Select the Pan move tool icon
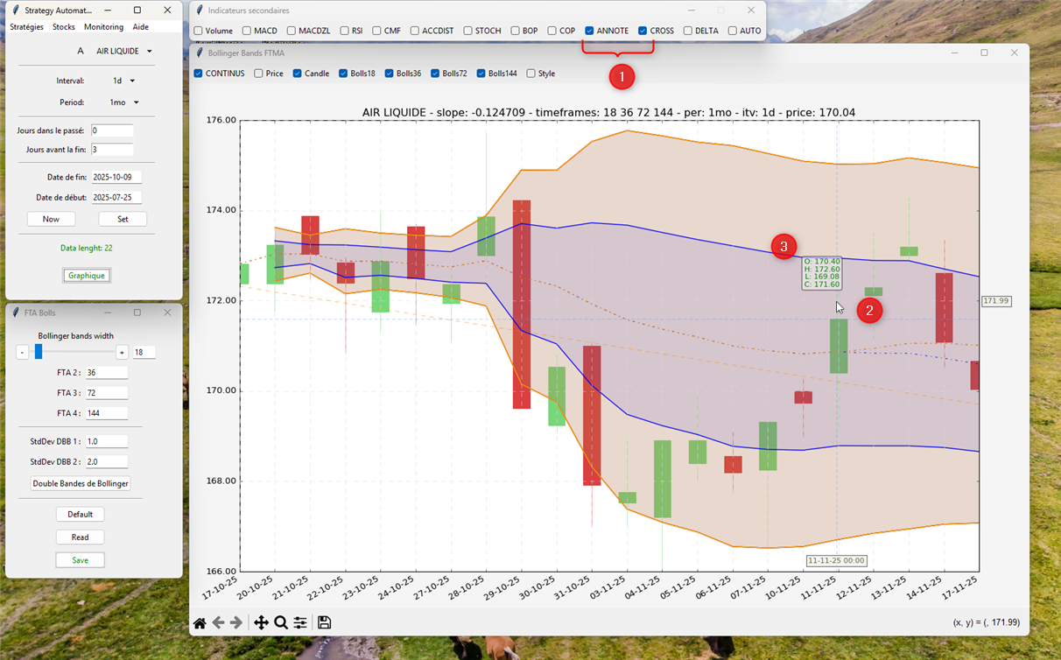The image size is (1061, 660). pos(261,622)
